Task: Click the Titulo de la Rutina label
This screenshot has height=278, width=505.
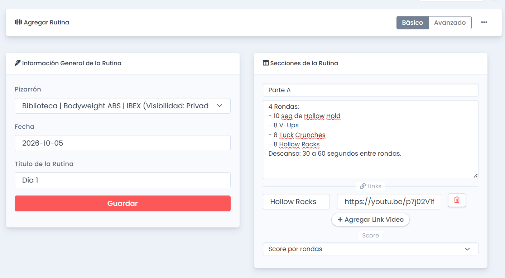Action: [44, 164]
